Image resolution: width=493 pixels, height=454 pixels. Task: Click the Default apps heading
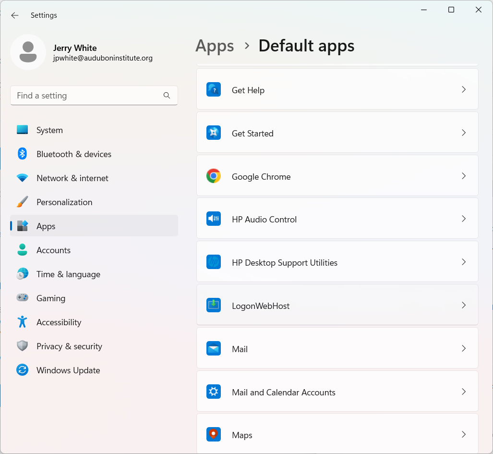(307, 46)
